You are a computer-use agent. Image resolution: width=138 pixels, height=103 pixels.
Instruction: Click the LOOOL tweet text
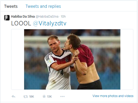pos(21,23)
